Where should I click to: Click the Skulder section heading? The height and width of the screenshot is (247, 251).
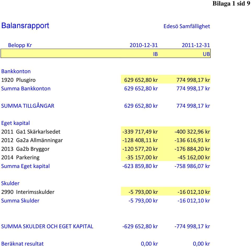pos(10,183)
